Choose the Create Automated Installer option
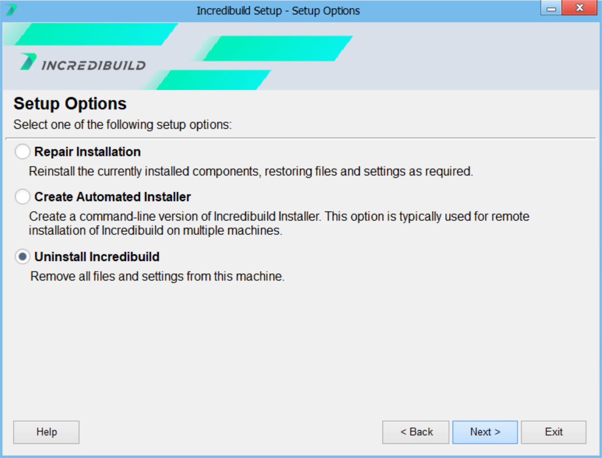 coord(22,197)
